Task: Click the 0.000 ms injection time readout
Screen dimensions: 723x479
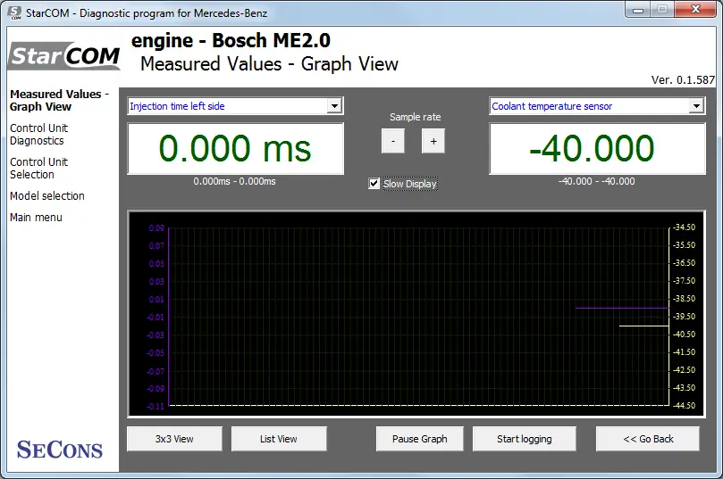Action: 235,149
